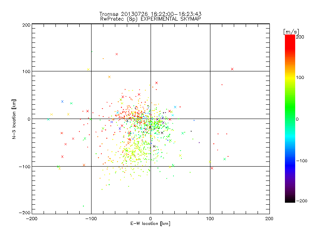
Task: Click the y-axis '200' tick label
Action: coord(26,25)
